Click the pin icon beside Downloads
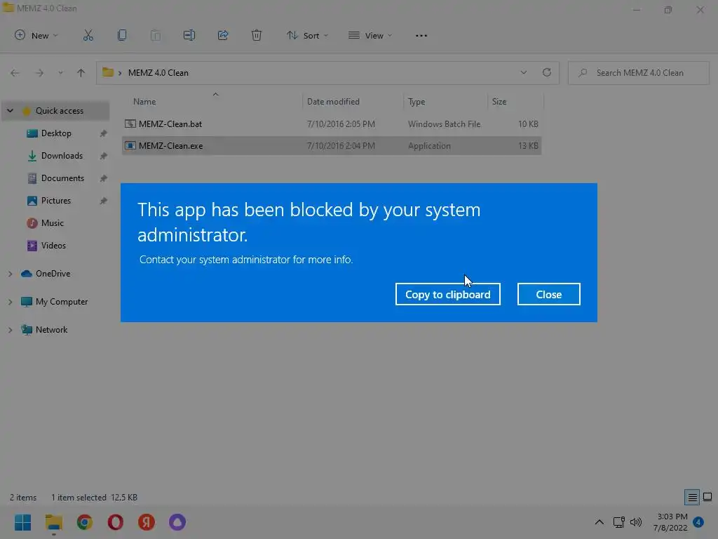 click(104, 156)
